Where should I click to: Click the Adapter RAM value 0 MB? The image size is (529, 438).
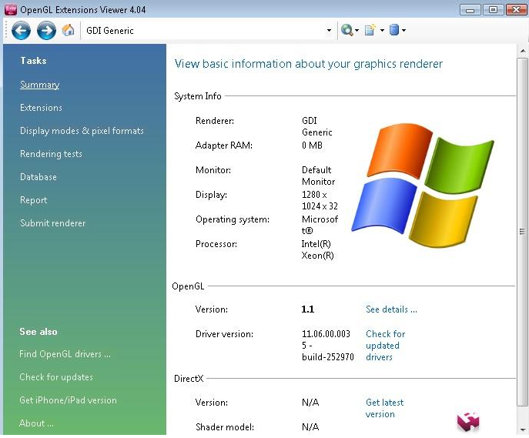click(312, 145)
